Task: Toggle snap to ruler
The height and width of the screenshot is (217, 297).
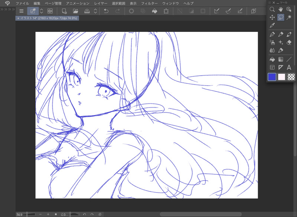Action: (217, 11)
